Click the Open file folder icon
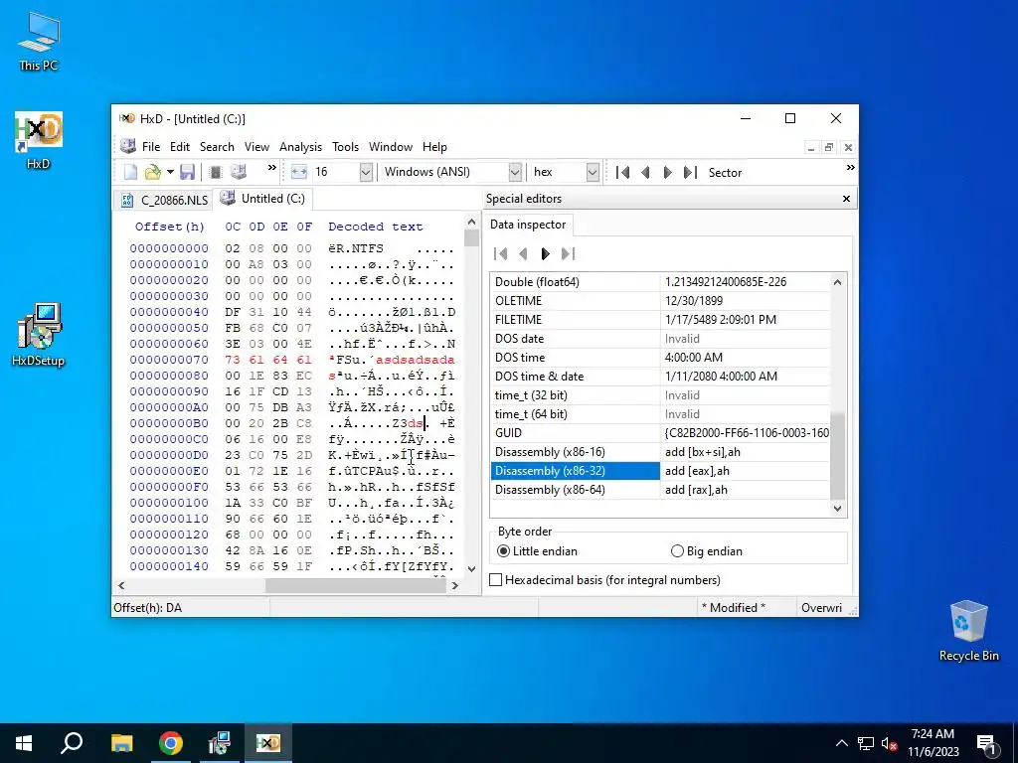 (152, 172)
